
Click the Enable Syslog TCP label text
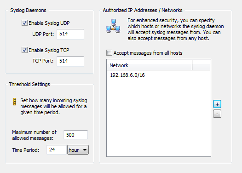(49, 50)
